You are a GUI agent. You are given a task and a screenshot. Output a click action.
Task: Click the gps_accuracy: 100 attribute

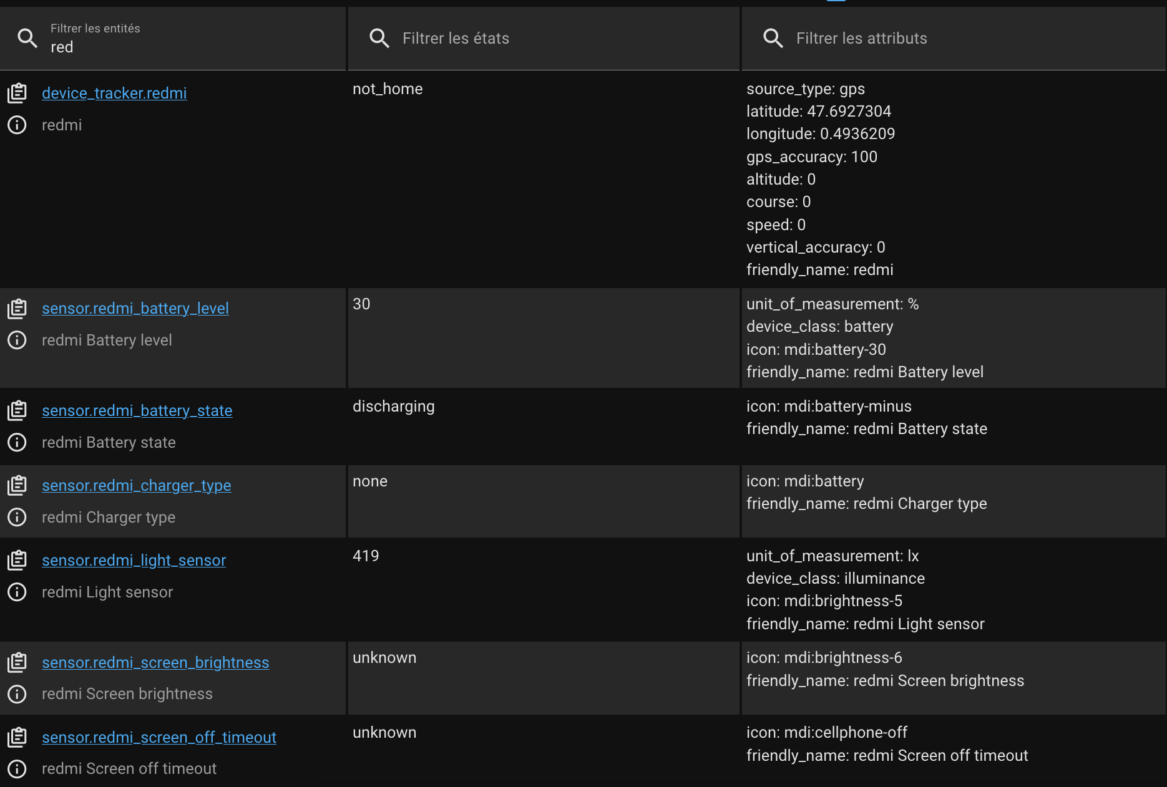point(812,157)
